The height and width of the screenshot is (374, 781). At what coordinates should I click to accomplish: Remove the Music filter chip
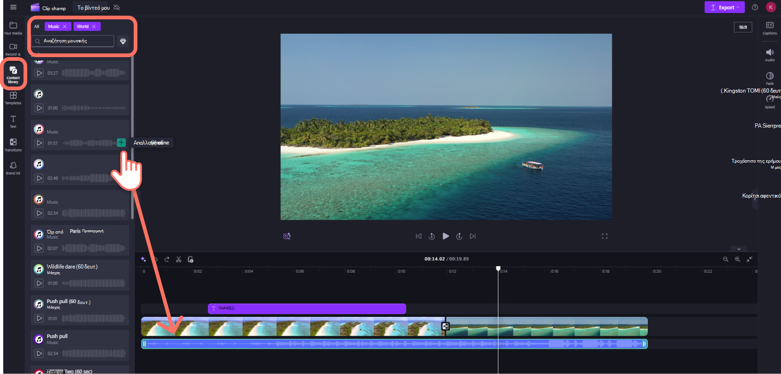point(65,27)
